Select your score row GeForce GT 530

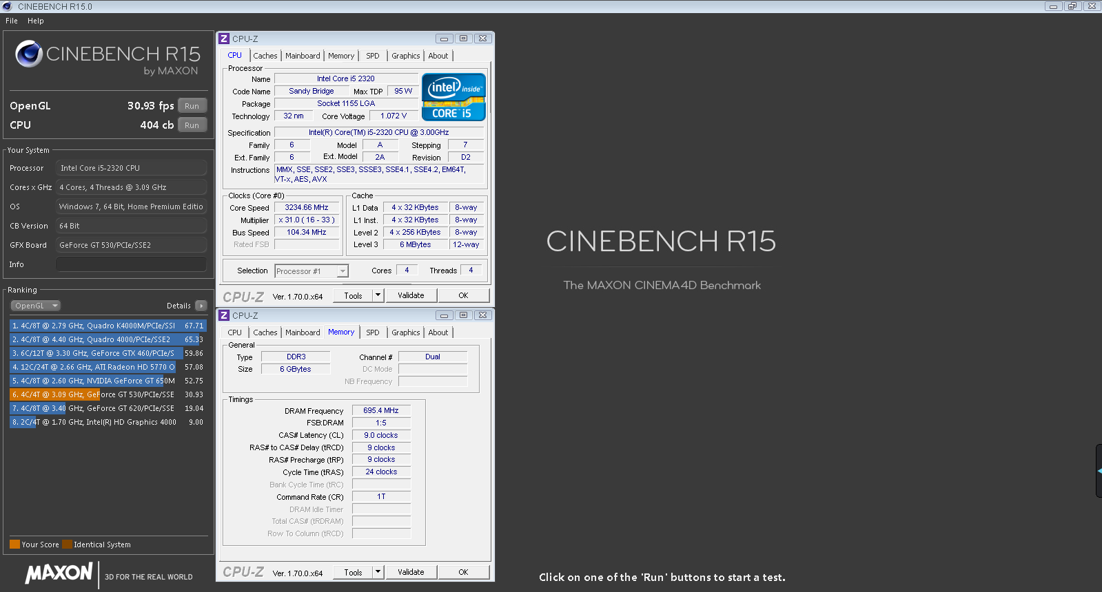click(x=108, y=394)
